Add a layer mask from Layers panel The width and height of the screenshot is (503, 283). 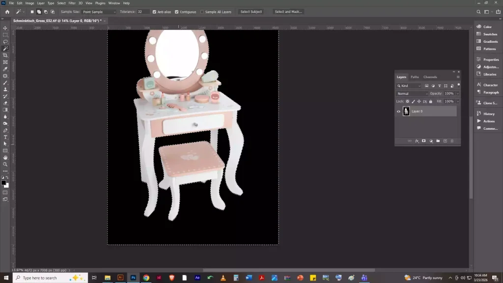423,141
